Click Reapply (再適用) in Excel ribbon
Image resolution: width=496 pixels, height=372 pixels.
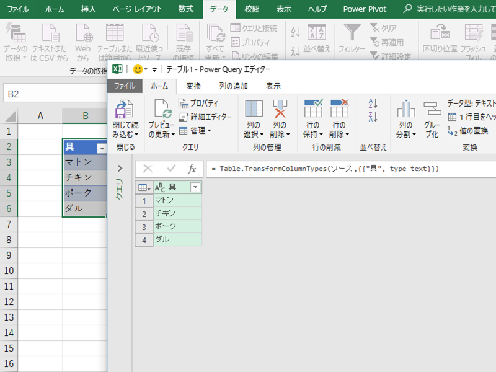click(x=387, y=42)
